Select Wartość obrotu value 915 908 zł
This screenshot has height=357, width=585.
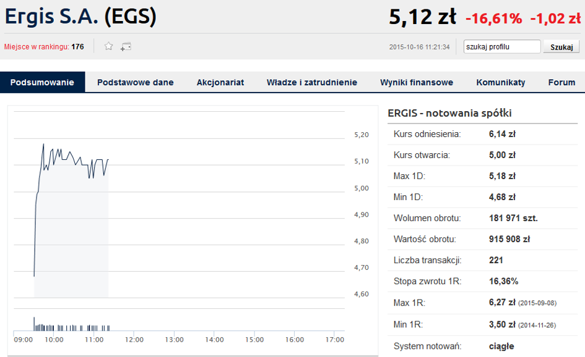coord(509,239)
